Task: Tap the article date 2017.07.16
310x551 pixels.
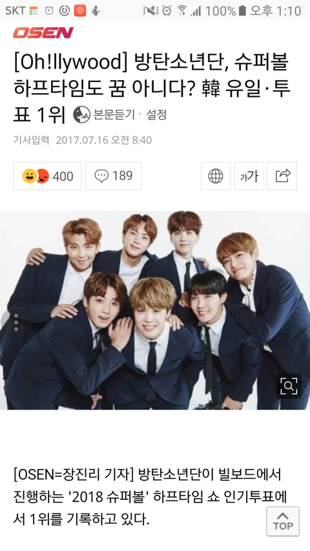Action: [x=82, y=140]
